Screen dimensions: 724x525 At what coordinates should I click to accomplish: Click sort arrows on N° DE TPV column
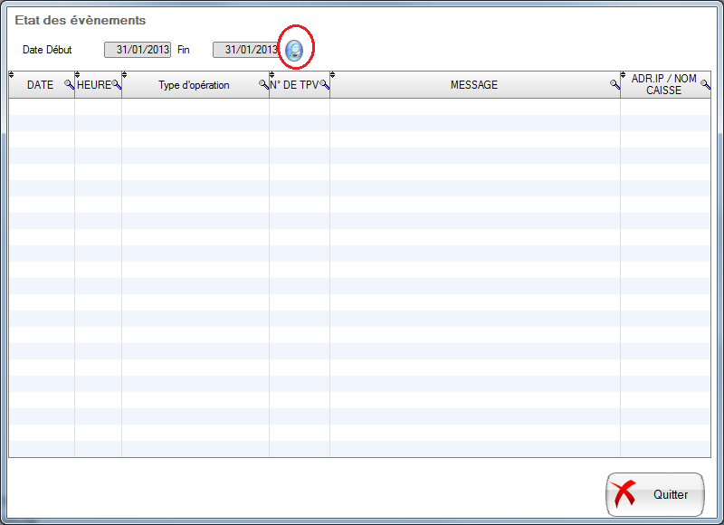(272, 75)
